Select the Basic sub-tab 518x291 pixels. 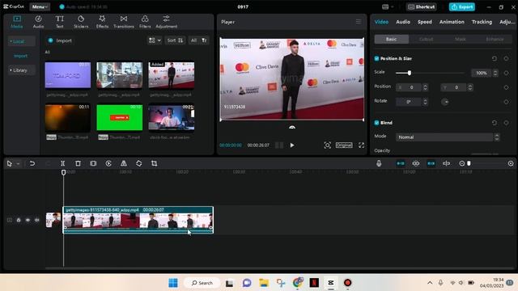click(392, 39)
